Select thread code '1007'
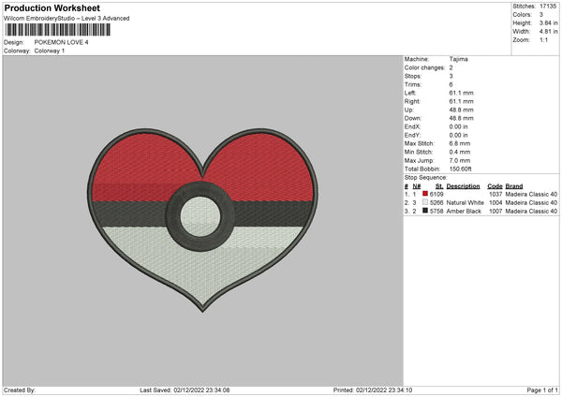Screen dimensions: 562x397 click(495, 212)
